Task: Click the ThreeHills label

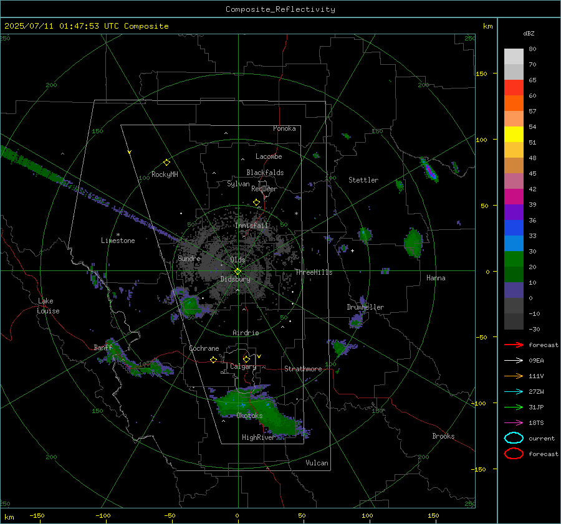Action: (x=314, y=272)
